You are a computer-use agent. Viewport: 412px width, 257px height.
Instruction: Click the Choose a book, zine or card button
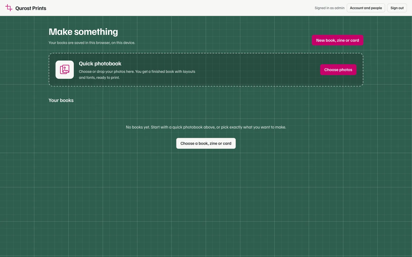(x=206, y=143)
